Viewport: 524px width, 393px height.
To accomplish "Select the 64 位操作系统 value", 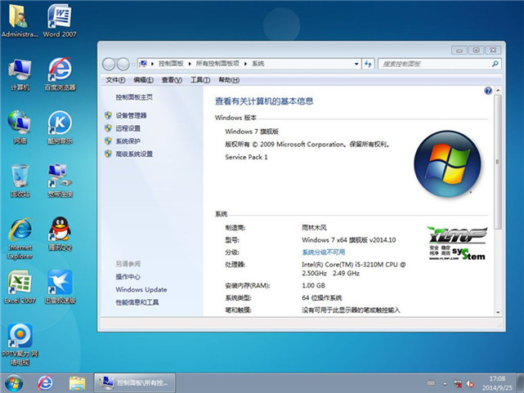I will pos(322,298).
